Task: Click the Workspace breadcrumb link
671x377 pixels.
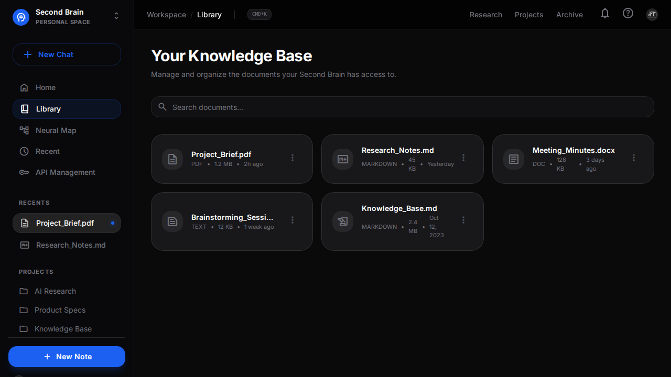Action: 166,15
